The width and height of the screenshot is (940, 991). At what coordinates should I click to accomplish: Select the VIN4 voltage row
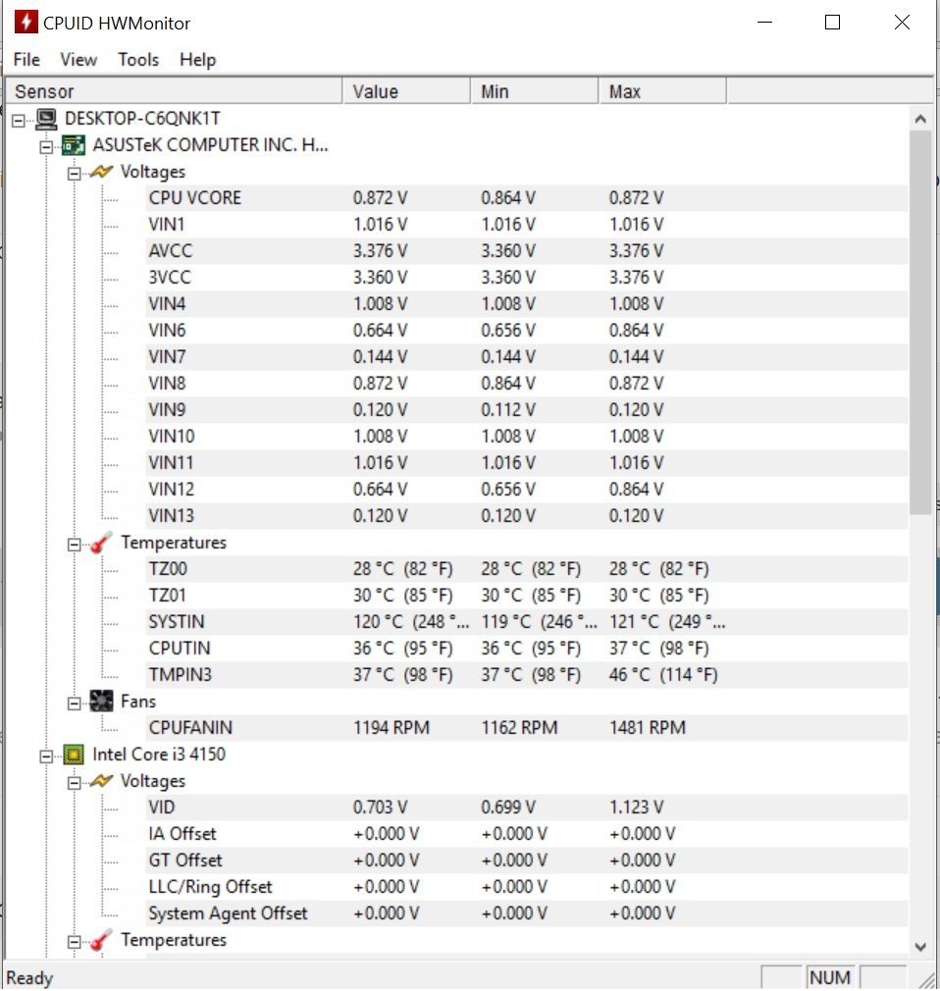[x=527, y=304]
